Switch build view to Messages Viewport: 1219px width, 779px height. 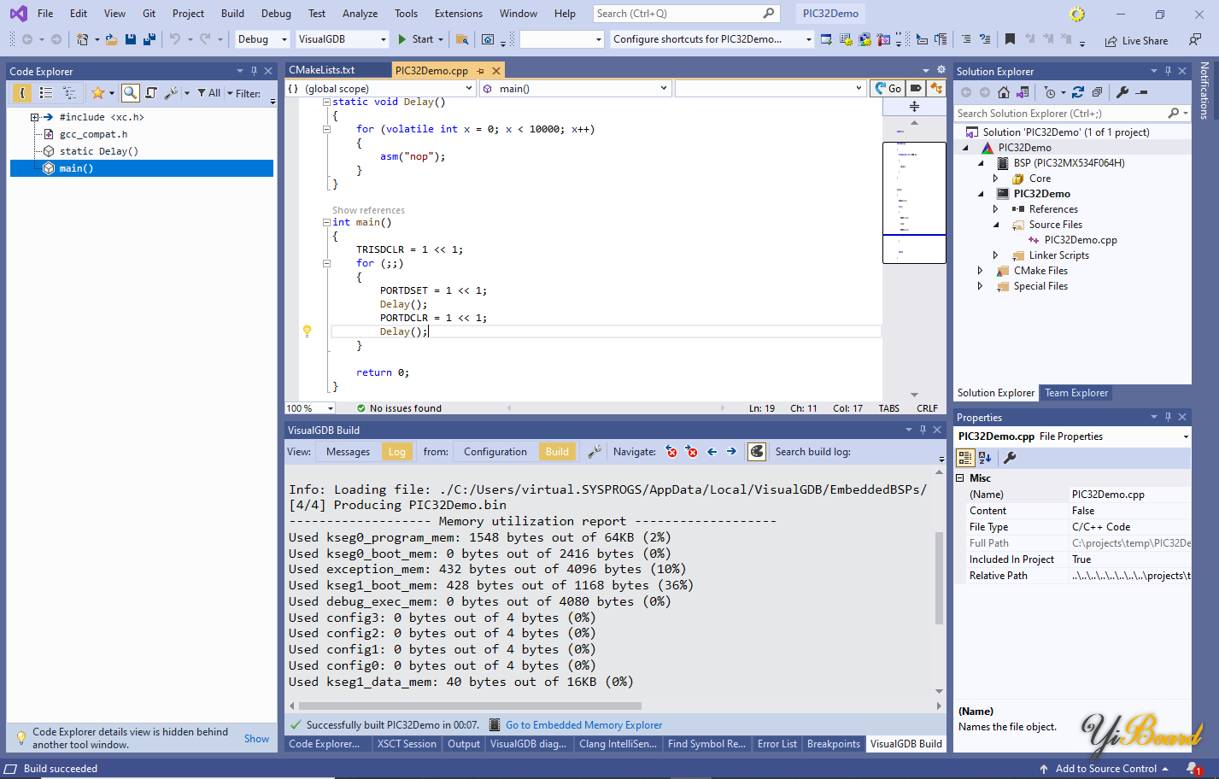(x=348, y=452)
